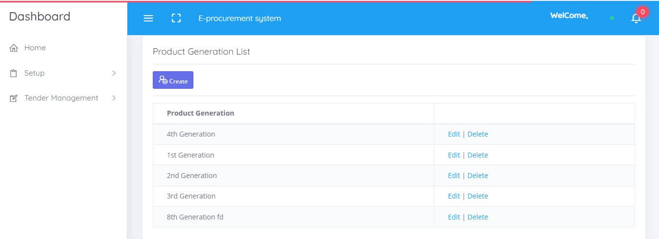Click the green online status dot
This screenshot has height=239, width=659.
tap(612, 18)
